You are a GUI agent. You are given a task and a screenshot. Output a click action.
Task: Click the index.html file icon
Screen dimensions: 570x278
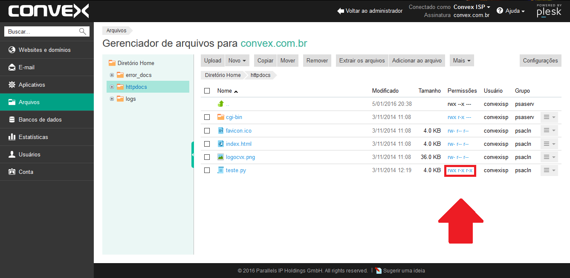221,144
